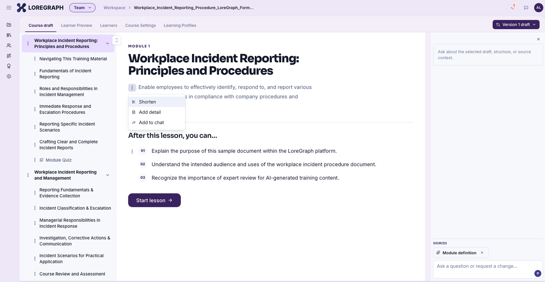
Task: Open options for Reporting and Management module
Action: pos(28,175)
